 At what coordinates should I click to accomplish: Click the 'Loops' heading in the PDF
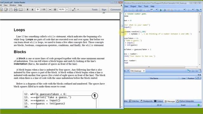19,30
